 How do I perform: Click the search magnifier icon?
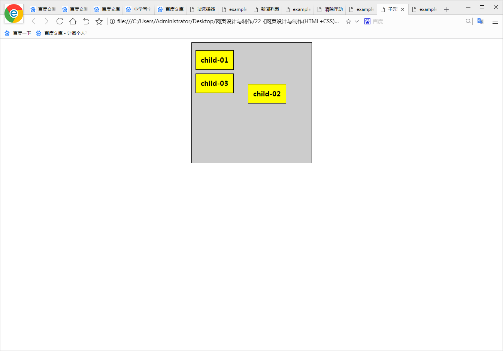[468, 21]
